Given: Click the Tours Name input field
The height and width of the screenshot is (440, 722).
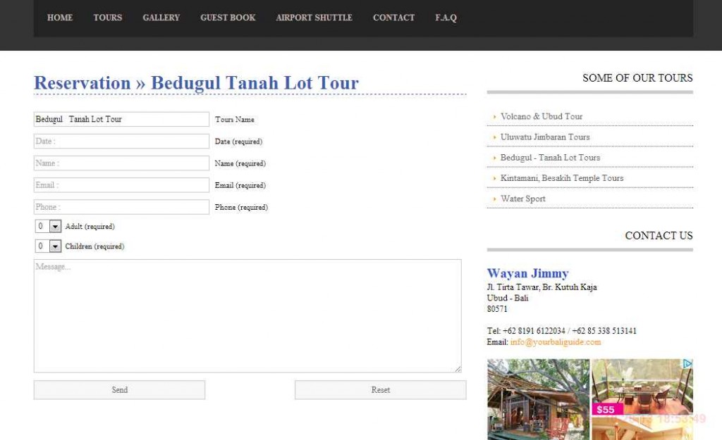Looking at the screenshot, I should 121,119.
